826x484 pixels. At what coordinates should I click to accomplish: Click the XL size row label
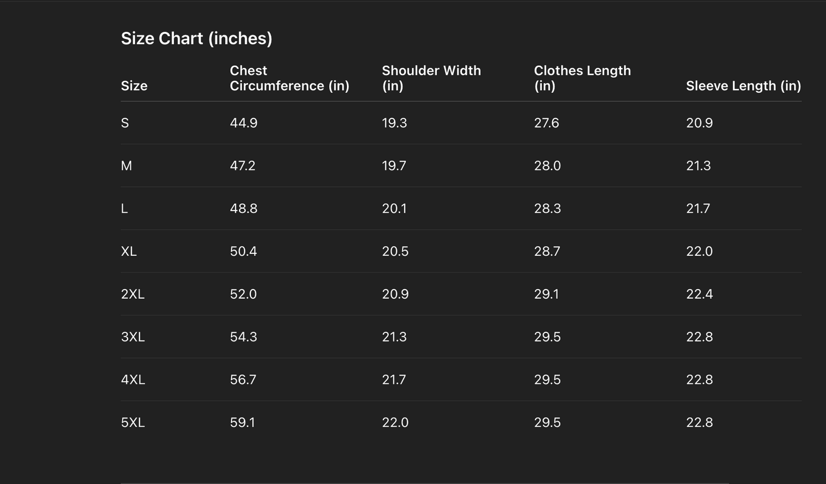click(129, 251)
